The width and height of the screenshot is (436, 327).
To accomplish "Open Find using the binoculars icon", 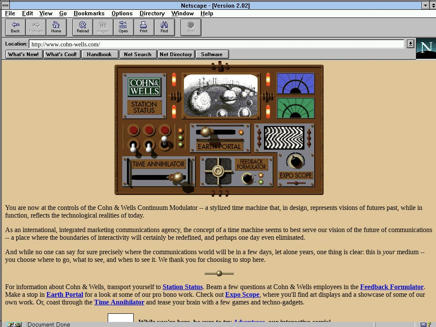I will tap(164, 27).
